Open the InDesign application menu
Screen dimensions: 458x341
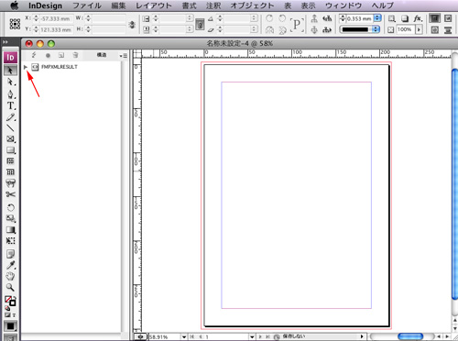[x=45, y=5]
